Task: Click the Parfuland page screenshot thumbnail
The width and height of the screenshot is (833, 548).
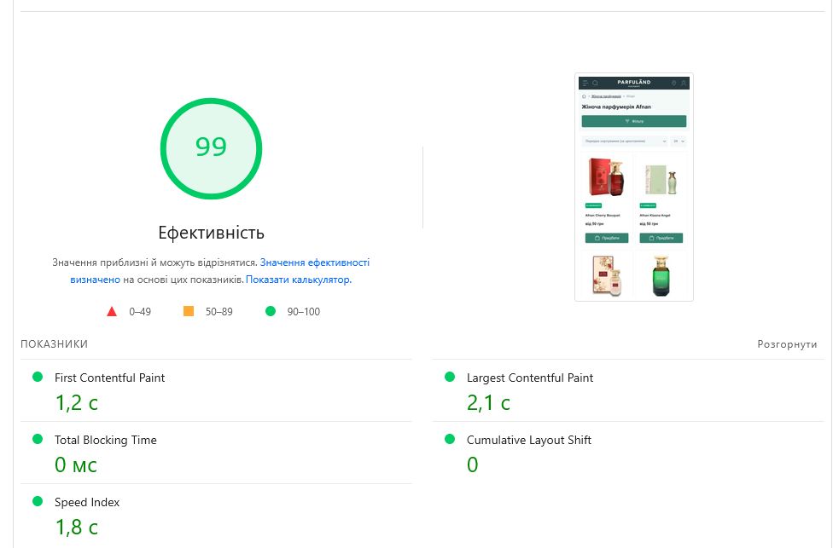Action: [634, 187]
